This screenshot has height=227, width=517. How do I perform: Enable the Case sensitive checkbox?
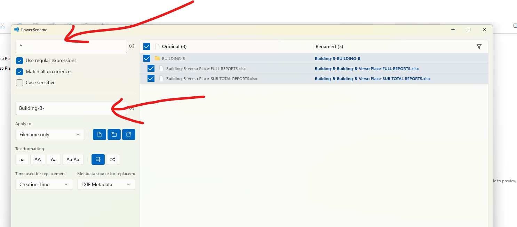coord(19,83)
